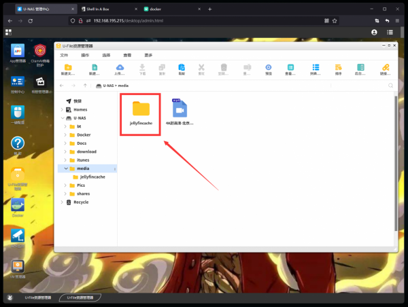Click the sort order toolbar icon
Image resolution: width=408 pixels, height=307 pixels.
338,68
